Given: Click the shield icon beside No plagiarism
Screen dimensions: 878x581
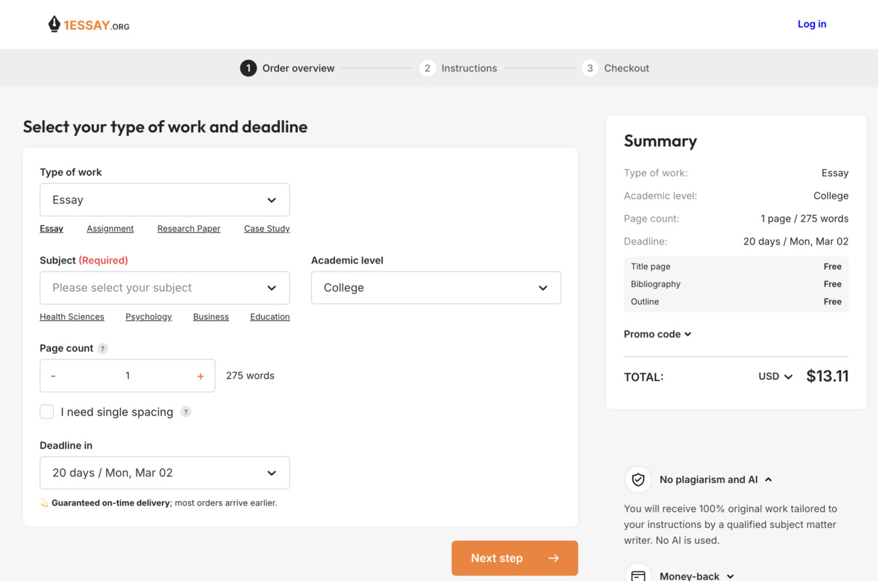Looking at the screenshot, I should [638, 479].
